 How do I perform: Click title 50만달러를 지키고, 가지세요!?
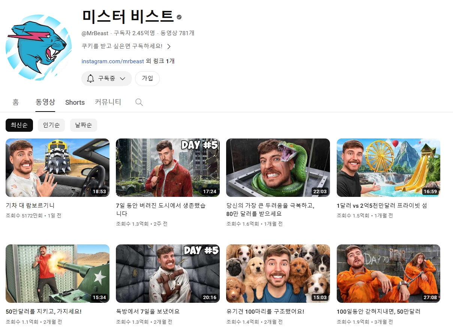(43, 311)
